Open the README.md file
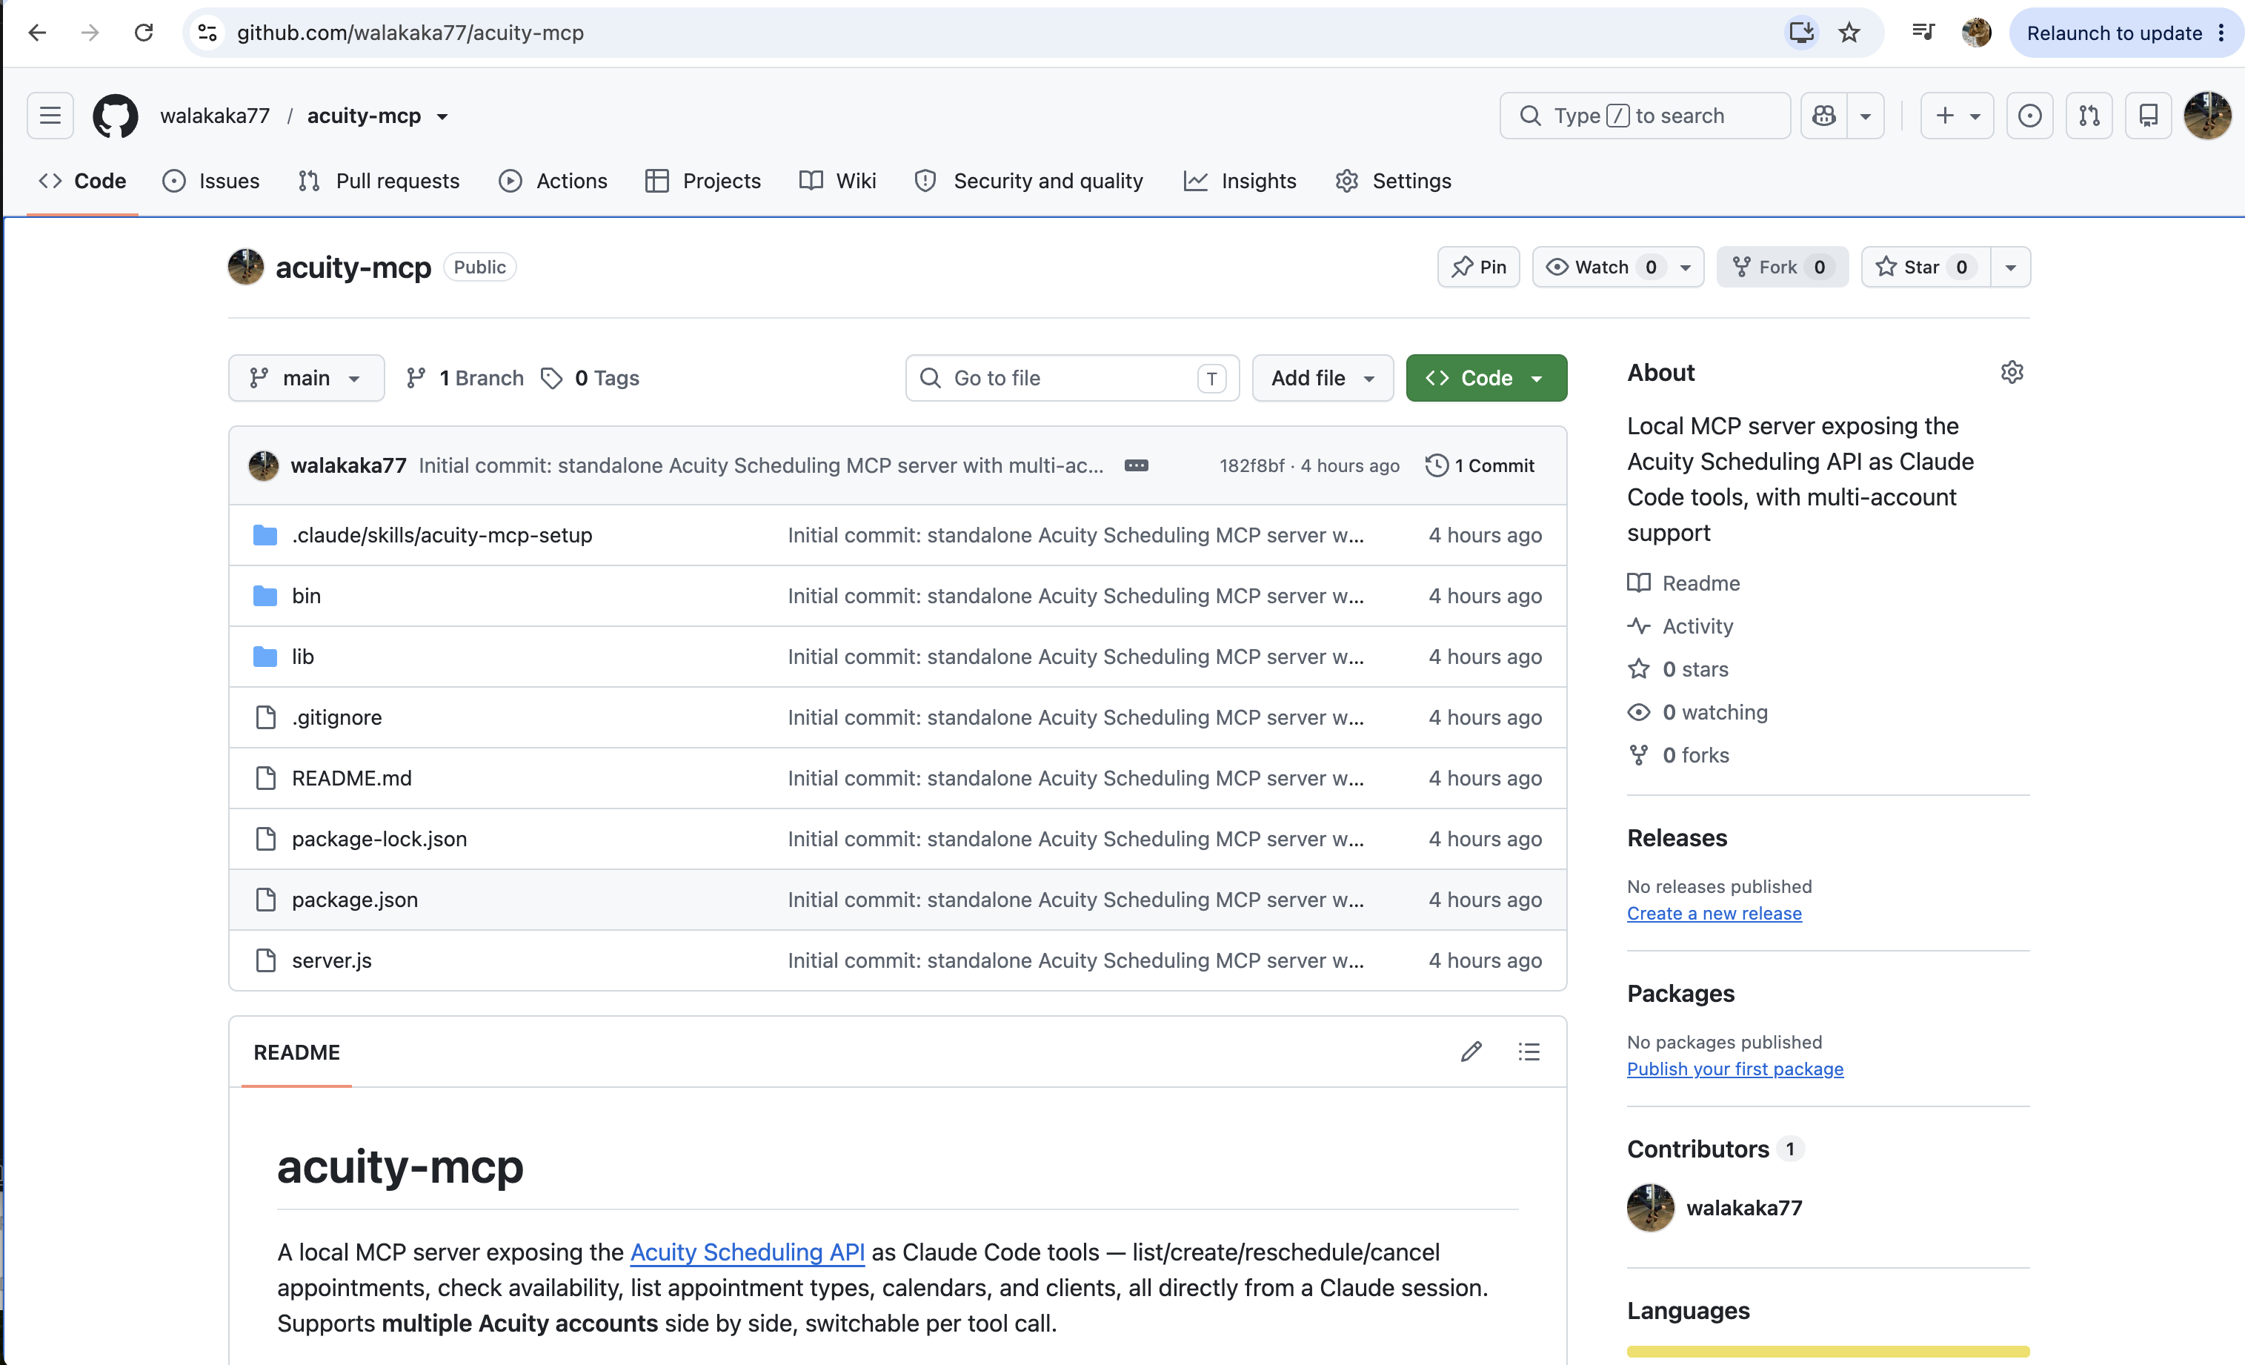Viewport: 2245px width, 1365px height. pyautogui.click(x=352, y=778)
